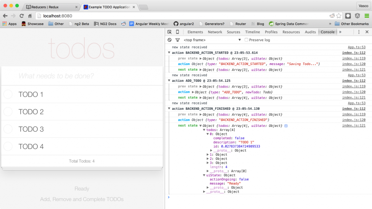Close the Example TODO Application tab

click(x=134, y=7)
